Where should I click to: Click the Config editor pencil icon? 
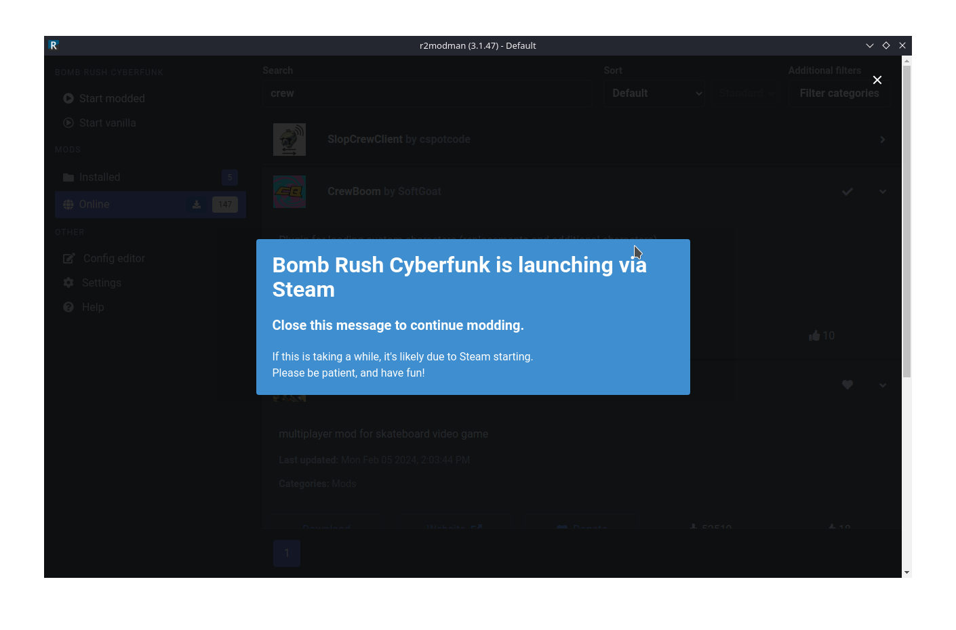pyautogui.click(x=68, y=258)
